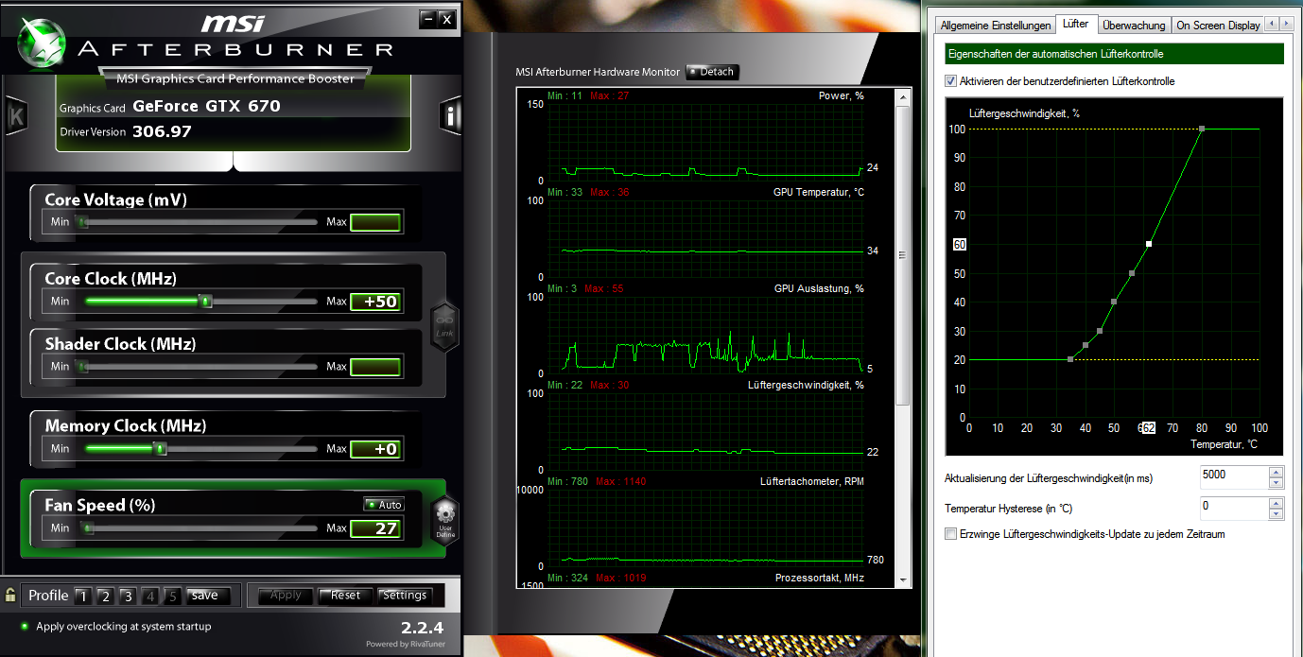Viewport: 1303px width, 657px height.
Task: Toggle Apply overclocking at system startup indicator
Action: pyautogui.click(x=25, y=627)
